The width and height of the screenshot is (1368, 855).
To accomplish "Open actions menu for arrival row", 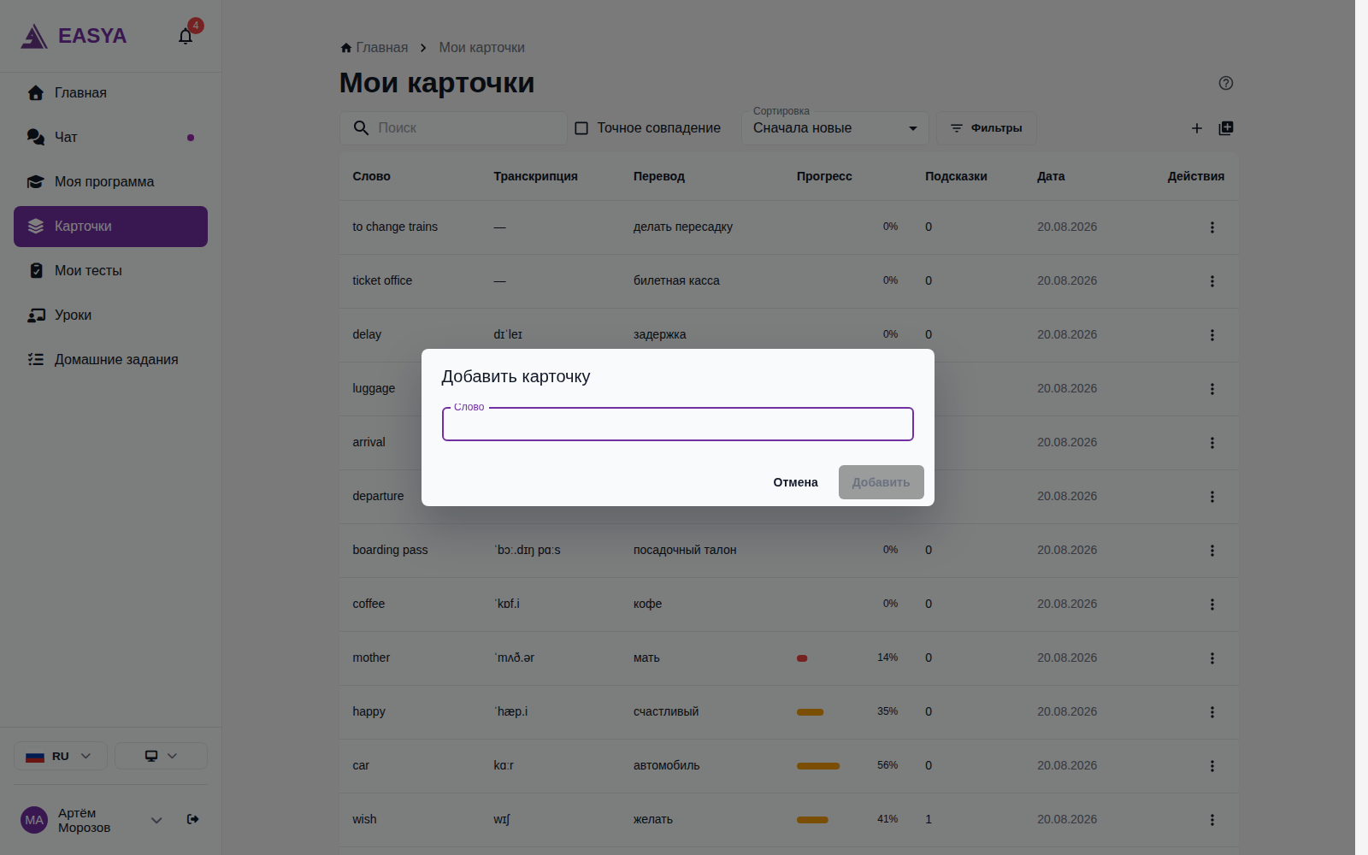I will click(1212, 443).
